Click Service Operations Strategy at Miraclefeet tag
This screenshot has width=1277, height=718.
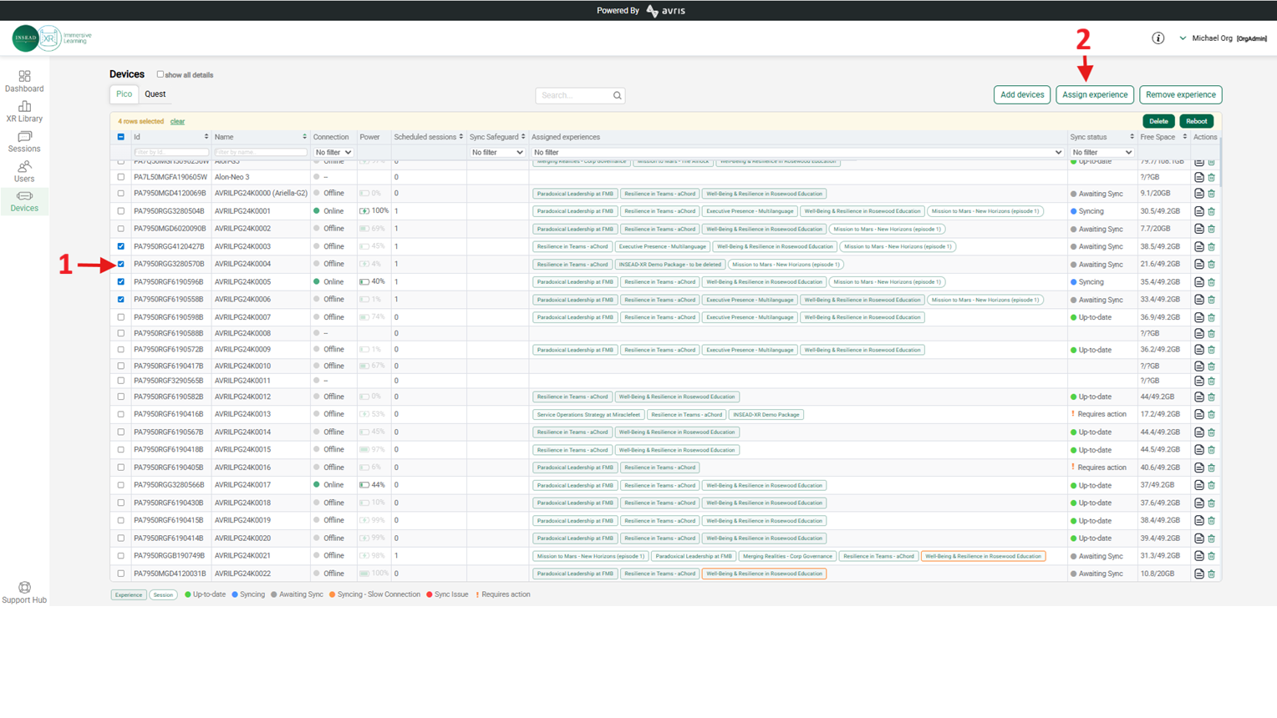(x=588, y=414)
